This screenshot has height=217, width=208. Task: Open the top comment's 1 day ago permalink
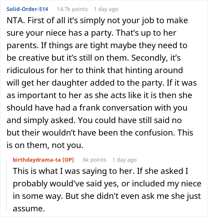click(x=106, y=9)
